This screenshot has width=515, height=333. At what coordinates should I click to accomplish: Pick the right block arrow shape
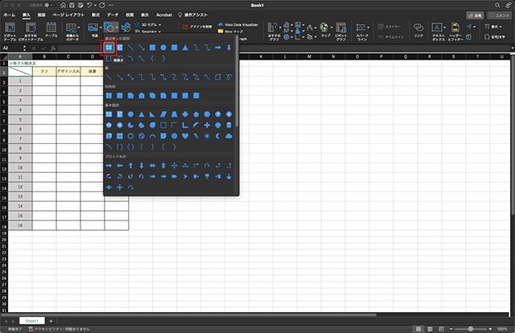(109, 165)
